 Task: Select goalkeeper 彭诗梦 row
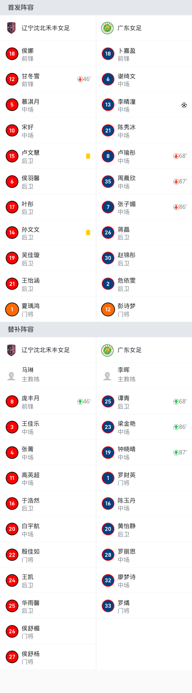coord(144,309)
